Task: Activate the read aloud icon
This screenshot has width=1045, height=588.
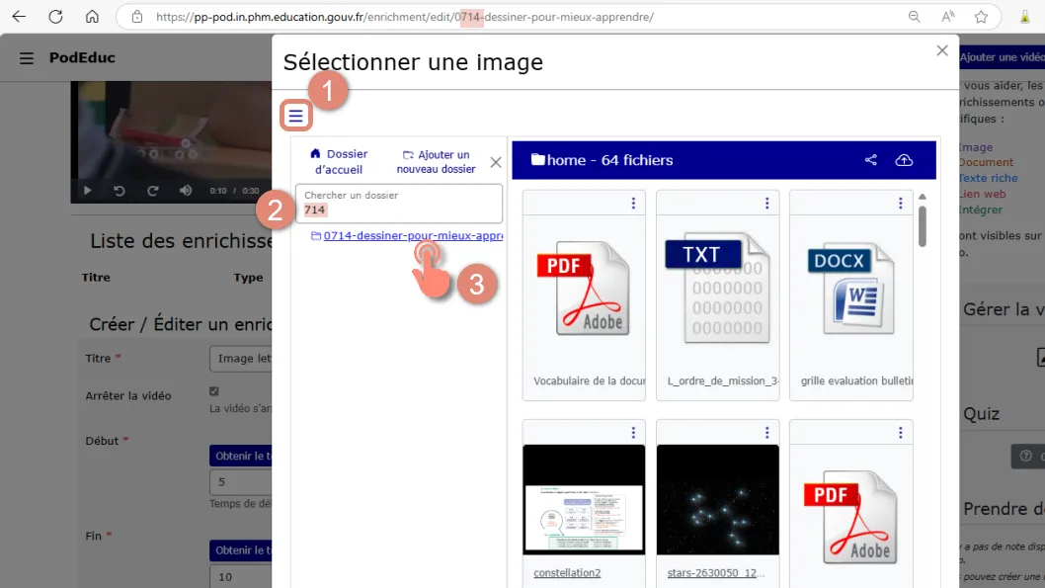Action: pos(947,17)
